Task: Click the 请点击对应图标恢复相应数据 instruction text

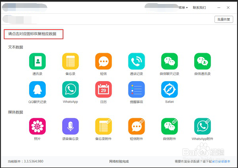Action: click(32, 34)
